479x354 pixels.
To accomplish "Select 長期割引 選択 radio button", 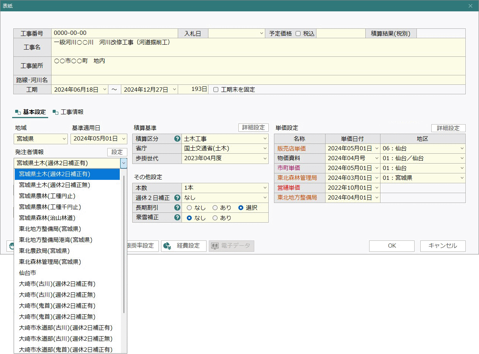I will click(241, 208).
